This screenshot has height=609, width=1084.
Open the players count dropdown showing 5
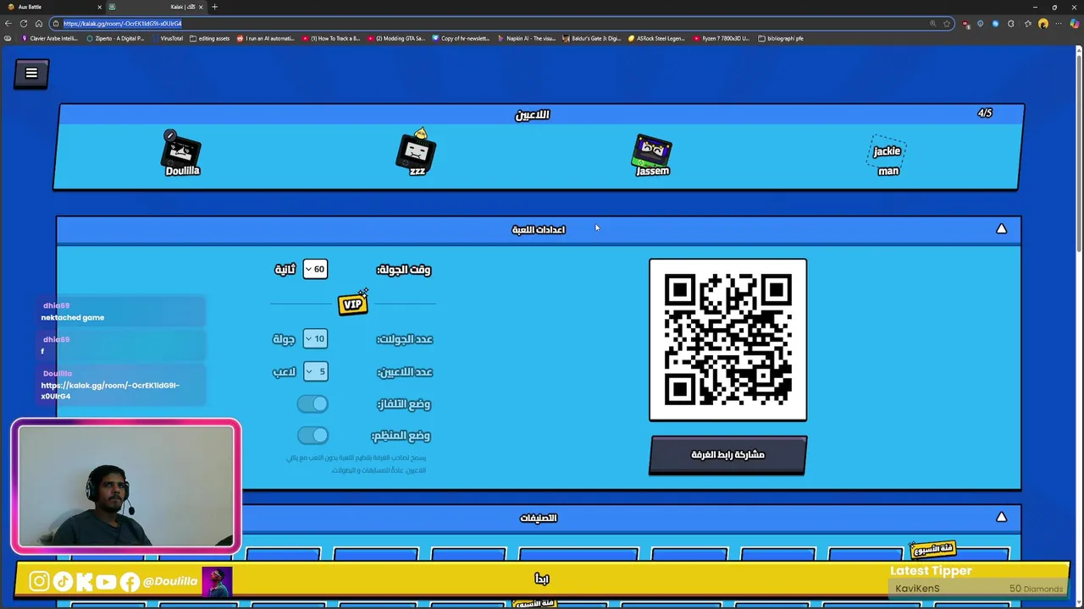pyautogui.click(x=315, y=371)
